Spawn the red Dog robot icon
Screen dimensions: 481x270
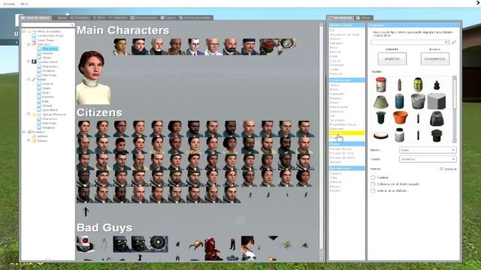click(x=268, y=46)
